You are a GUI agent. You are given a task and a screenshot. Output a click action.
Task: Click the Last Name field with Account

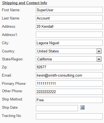coord(69,18)
